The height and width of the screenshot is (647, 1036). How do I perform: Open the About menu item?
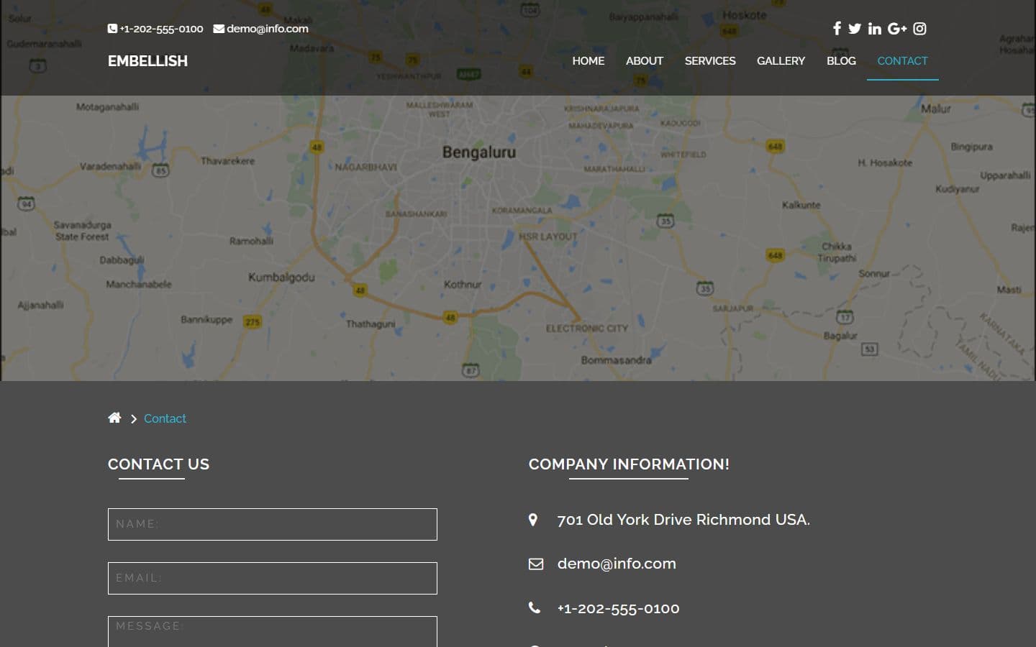645,61
